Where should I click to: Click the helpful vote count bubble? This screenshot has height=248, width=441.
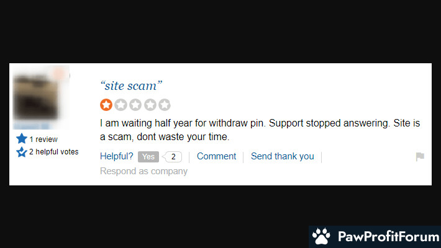tap(173, 157)
